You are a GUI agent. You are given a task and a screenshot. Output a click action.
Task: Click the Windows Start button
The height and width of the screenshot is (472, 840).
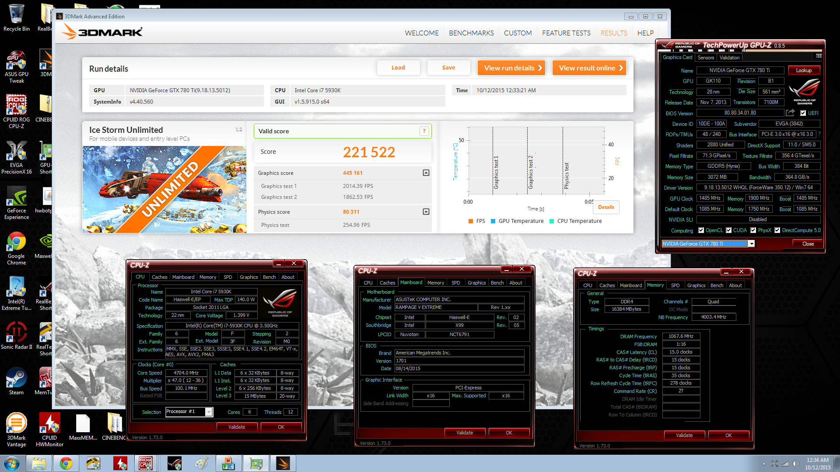[x=11, y=463]
